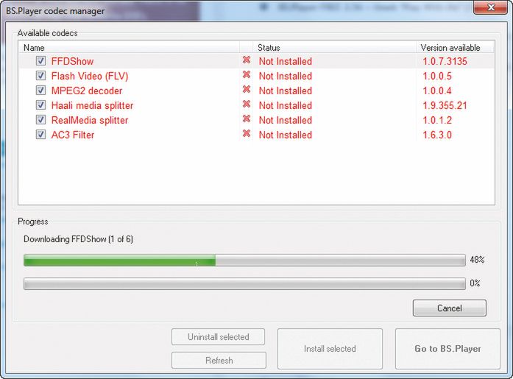The image size is (513, 379).
Task: Click version 1.6.3.0 cell
Action: coord(437,135)
